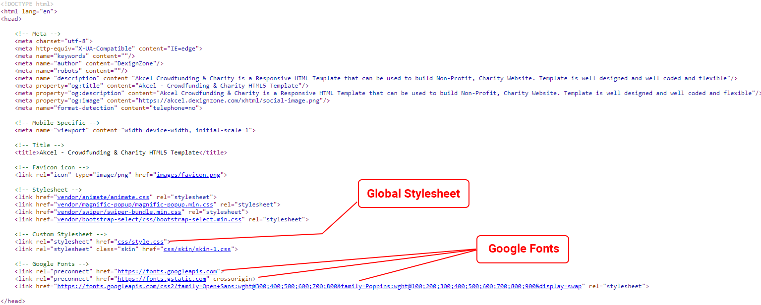The image size is (761, 305).
Task: Click the meta viewport tag line
Action: pyautogui.click(x=135, y=130)
